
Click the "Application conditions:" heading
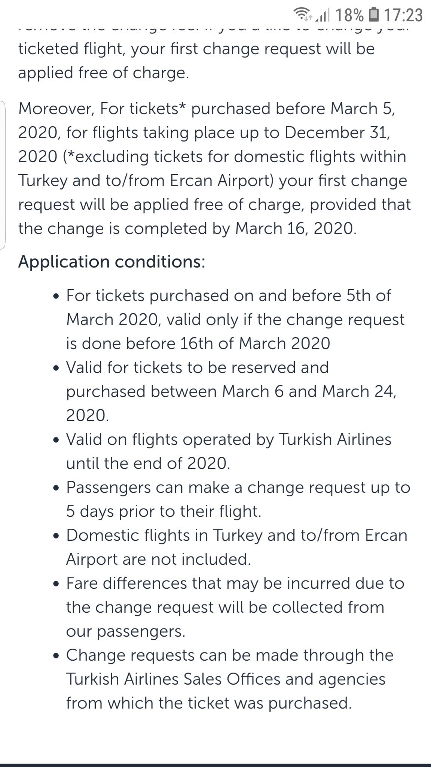(111, 261)
